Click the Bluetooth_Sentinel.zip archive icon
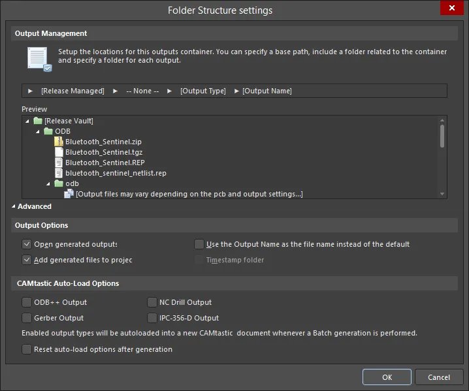 tap(59, 142)
